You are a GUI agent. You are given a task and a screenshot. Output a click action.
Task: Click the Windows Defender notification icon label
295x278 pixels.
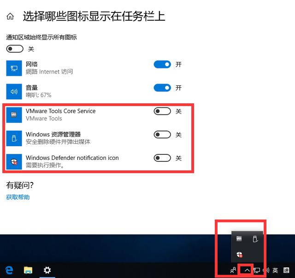72,158
